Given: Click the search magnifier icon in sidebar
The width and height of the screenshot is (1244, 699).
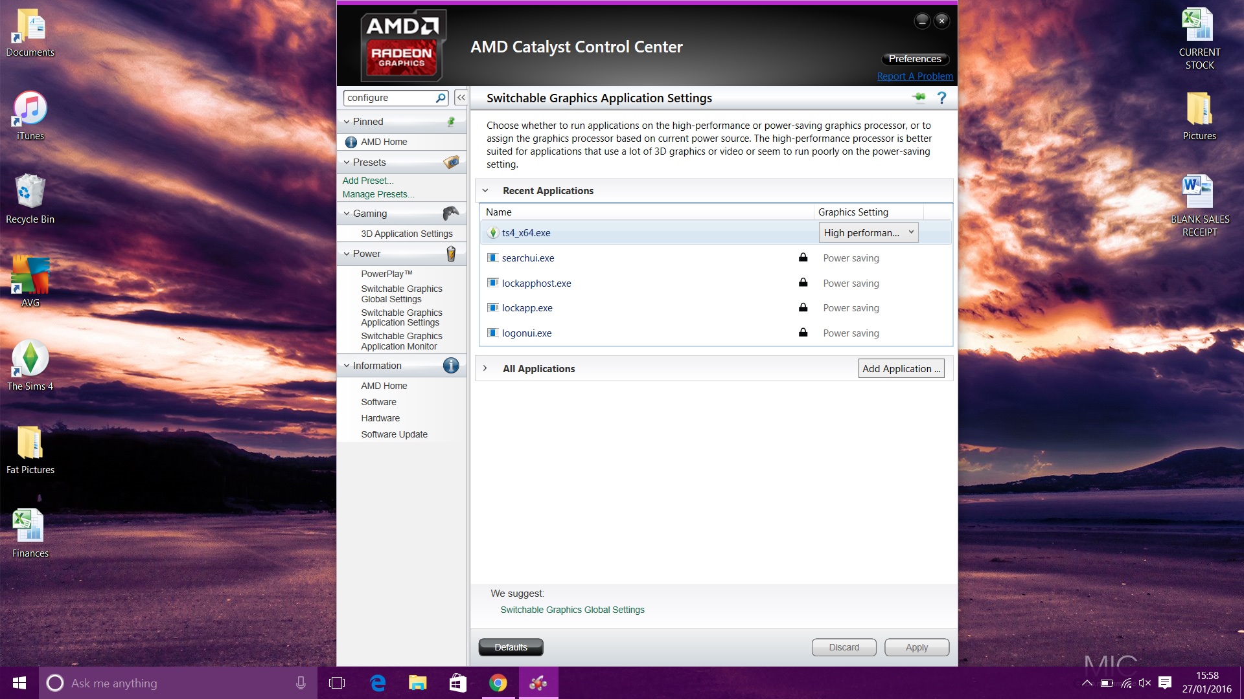Looking at the screenshot, I should [441, 98].
